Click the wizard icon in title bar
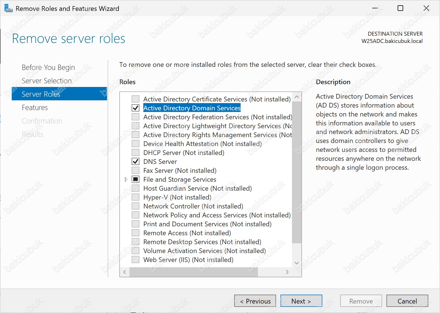 8,8
